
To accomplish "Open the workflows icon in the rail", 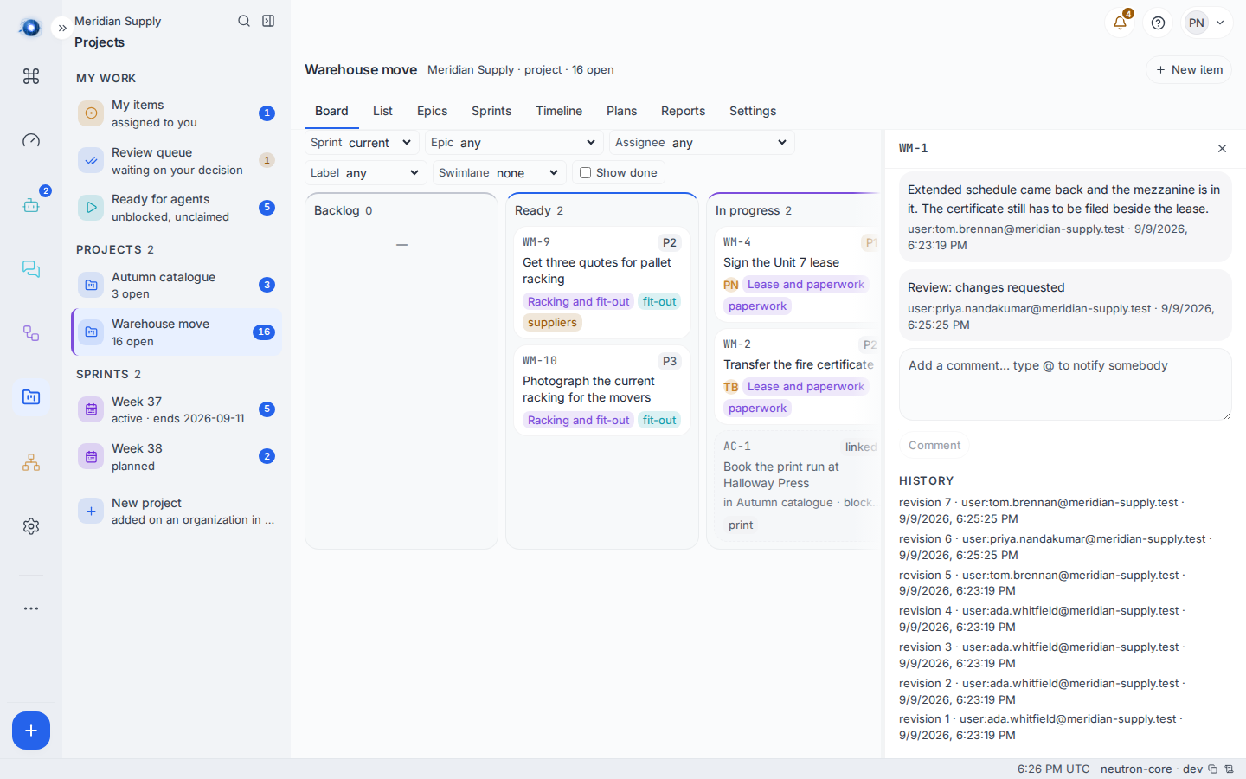I will (31, 333).
